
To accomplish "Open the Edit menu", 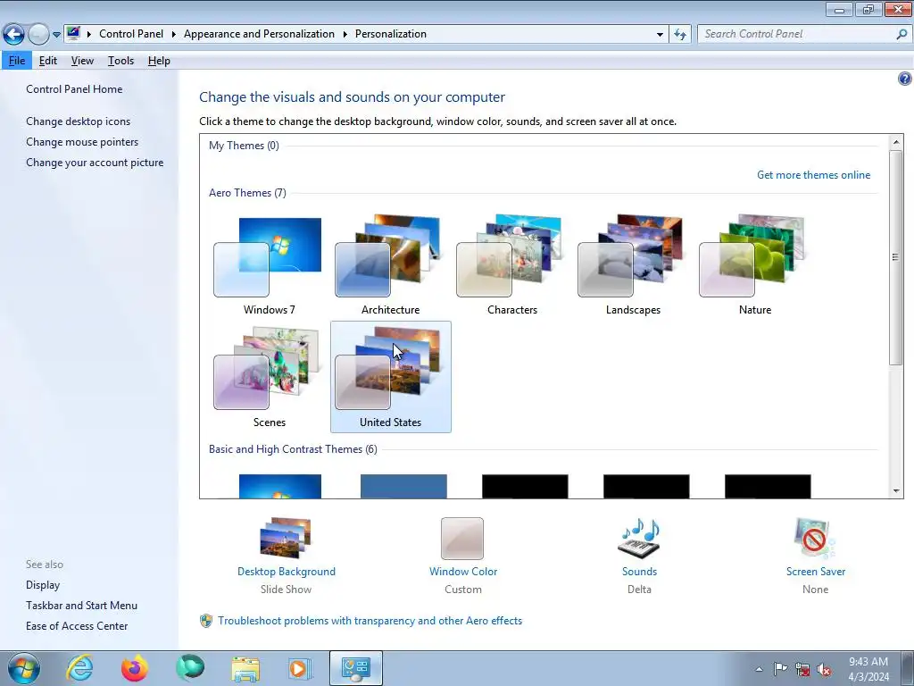I will [48, 61].
